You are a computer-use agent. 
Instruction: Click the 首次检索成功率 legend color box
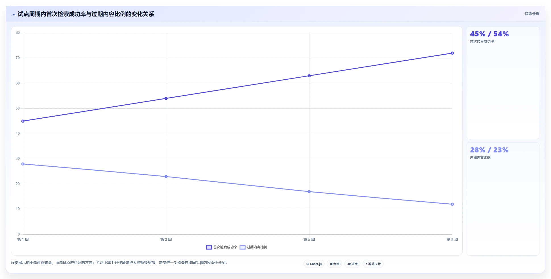pos(209,247)
